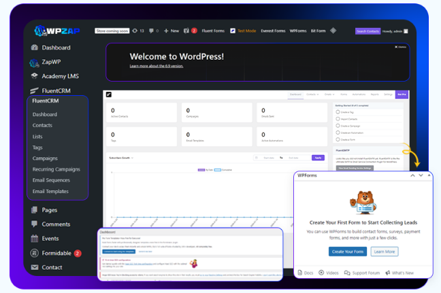The width and height of the screenshot is (441, 293).
Task: Open the ZapWP sidebar icon
Action: 34,62
